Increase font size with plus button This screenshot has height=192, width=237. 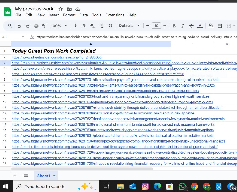(x=165, y=26)
